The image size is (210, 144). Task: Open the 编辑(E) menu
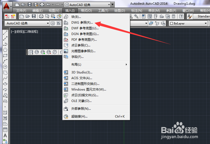point(37,11)
